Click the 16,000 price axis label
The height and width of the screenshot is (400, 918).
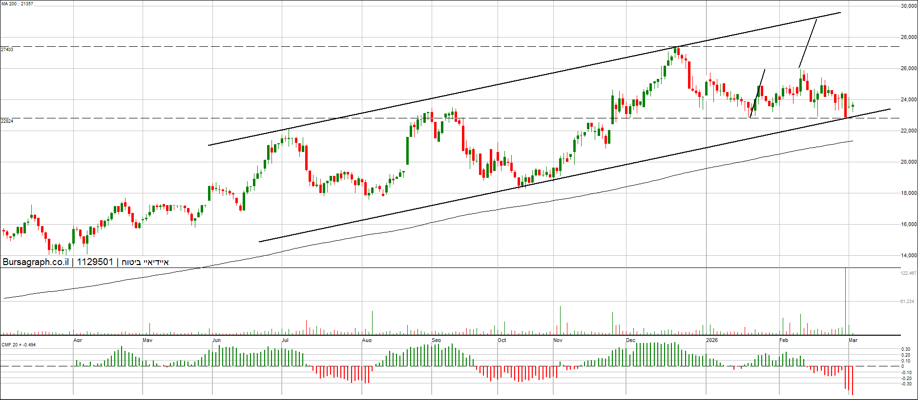[909, 225]
